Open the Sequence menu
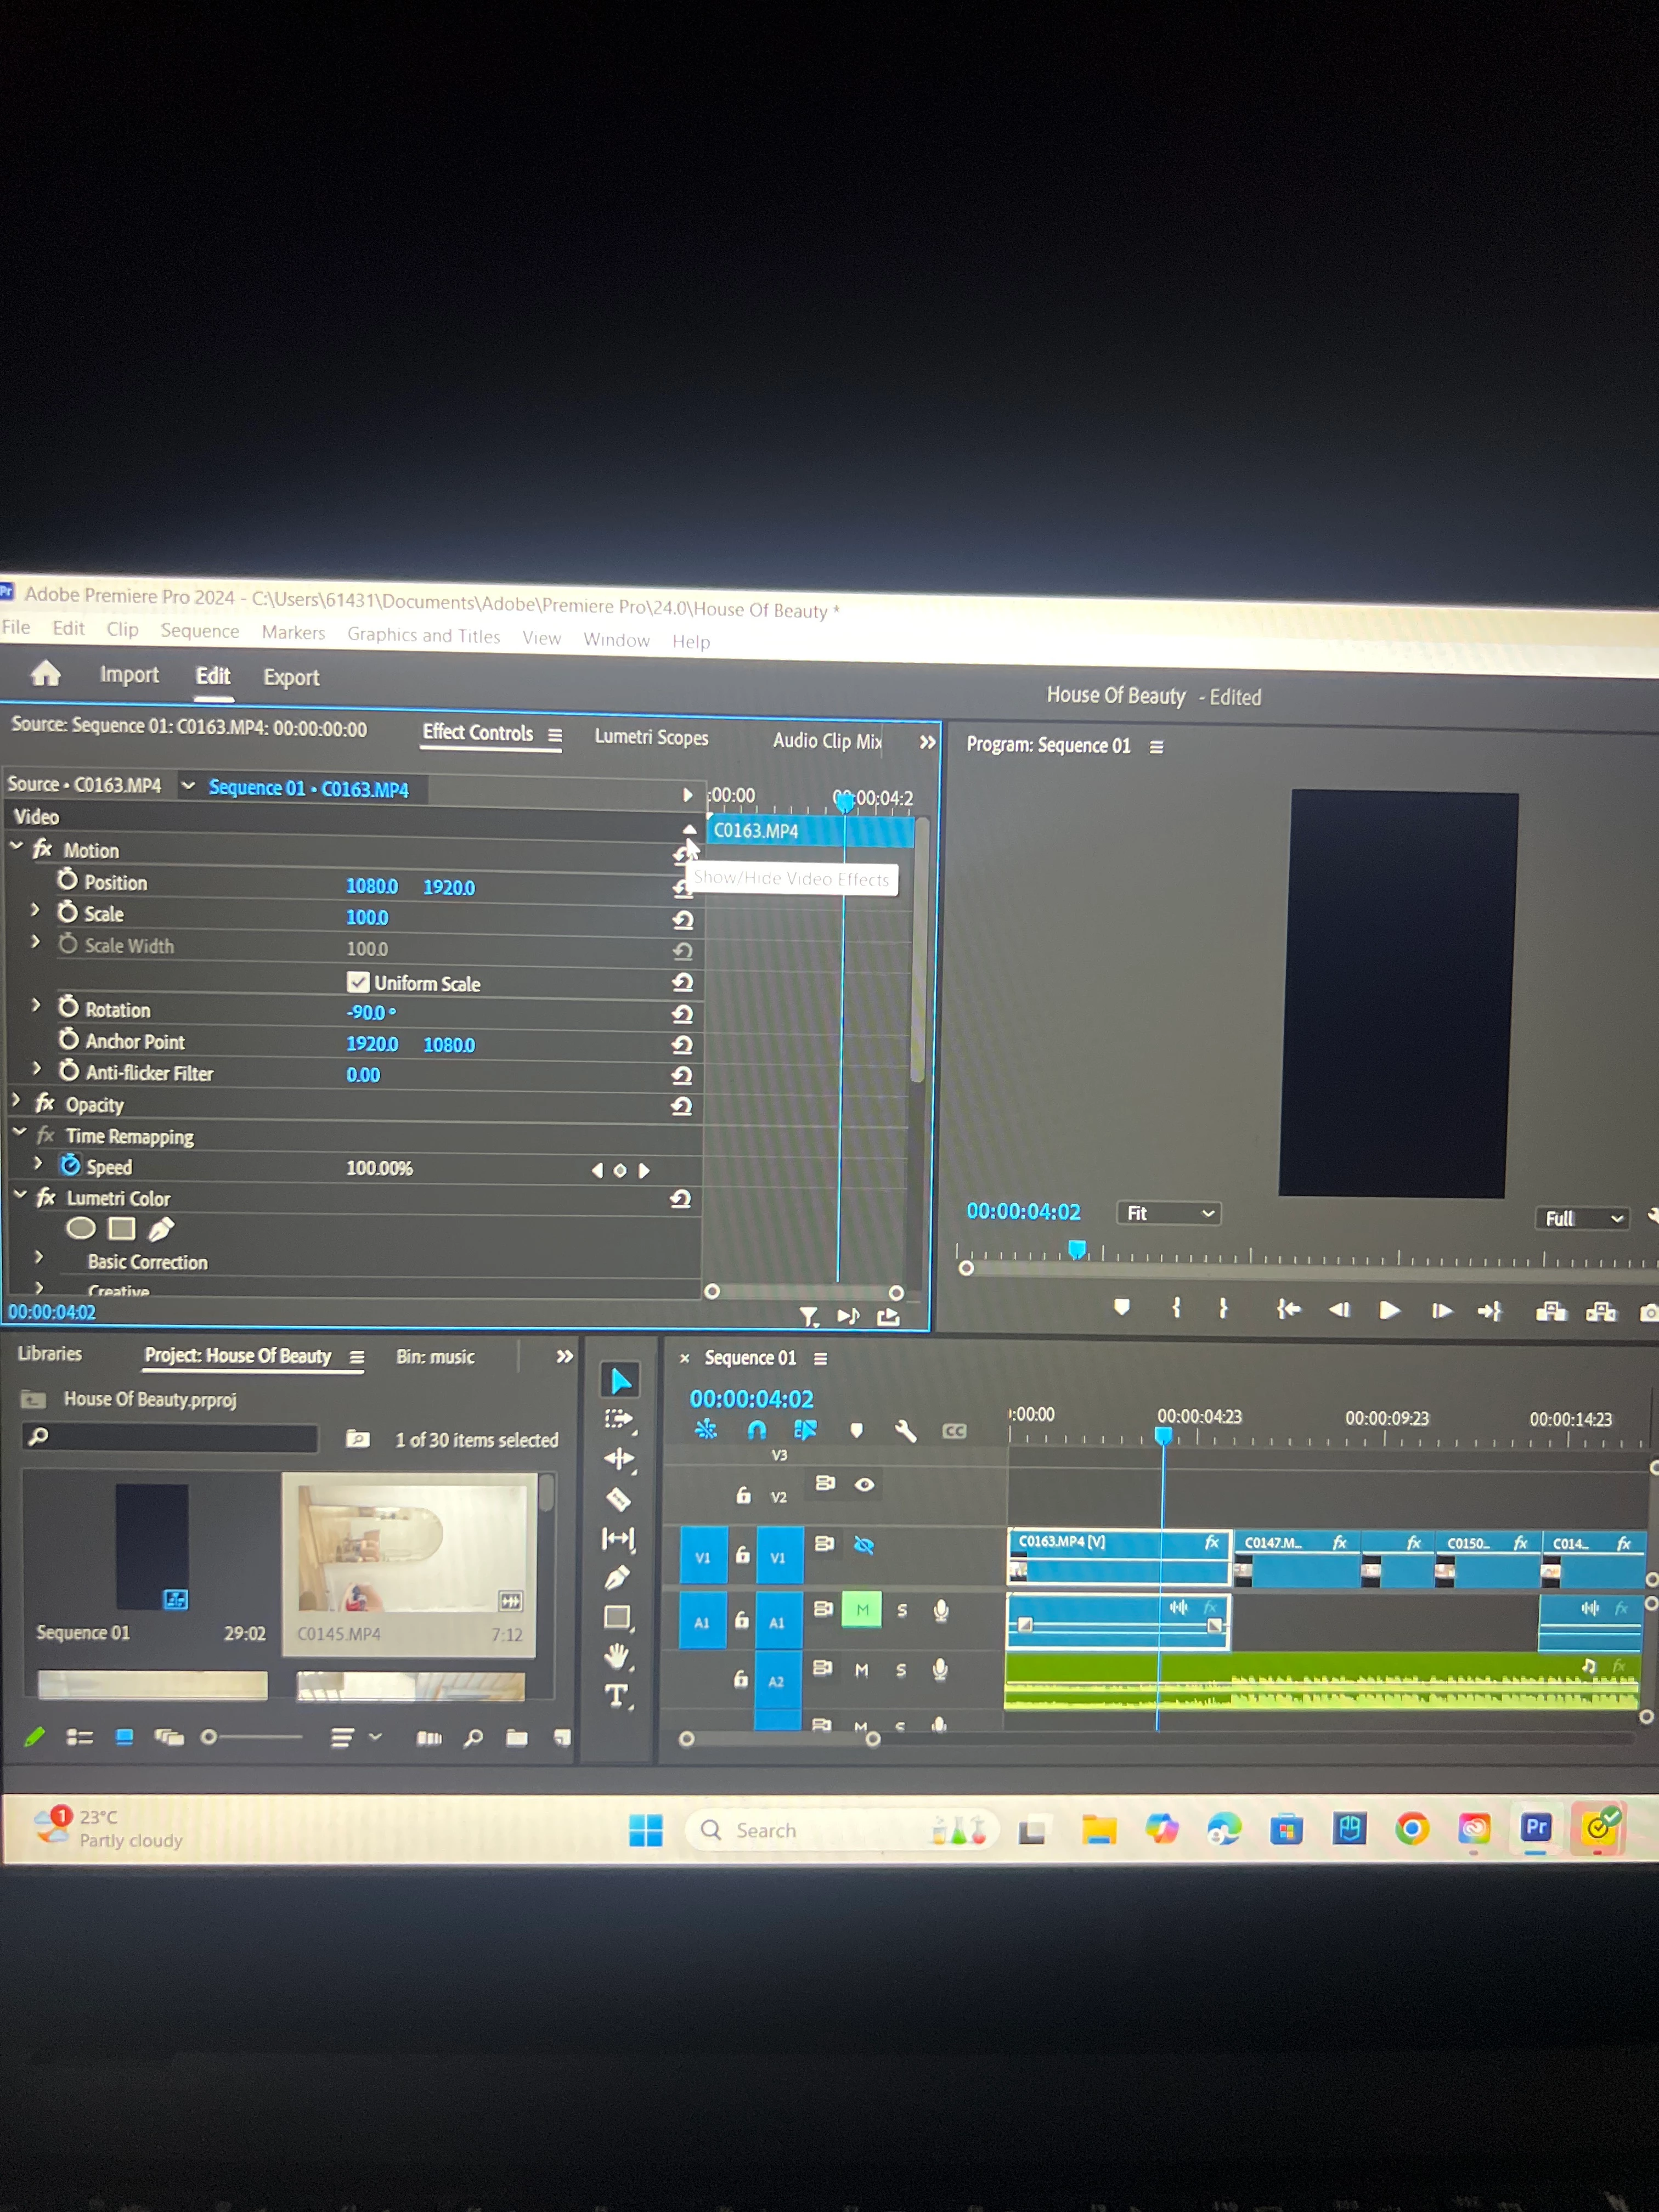The height and width of the screenshot is (2212, 1659). 200,631
